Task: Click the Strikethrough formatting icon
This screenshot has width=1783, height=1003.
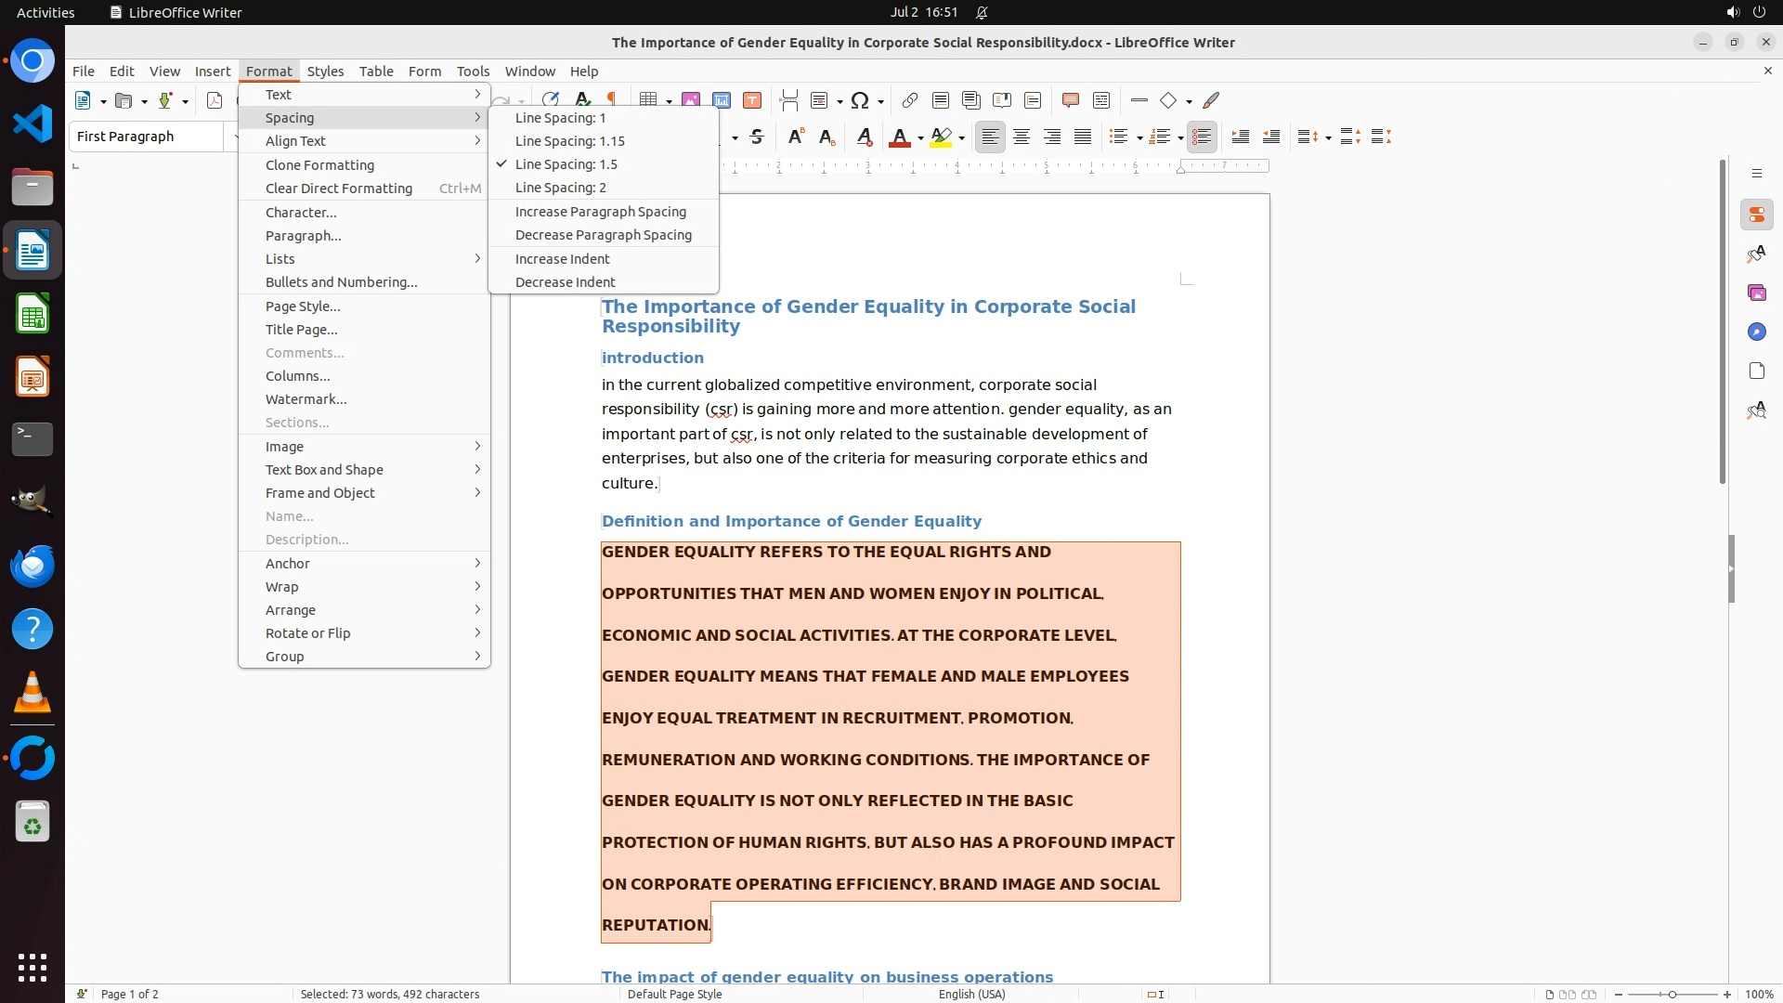Action: [x=757, y=137]
